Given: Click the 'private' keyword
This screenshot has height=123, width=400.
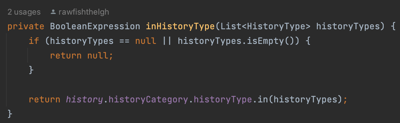Looking at the screenshot, I should pyautogui.click(x=26, y=27).
